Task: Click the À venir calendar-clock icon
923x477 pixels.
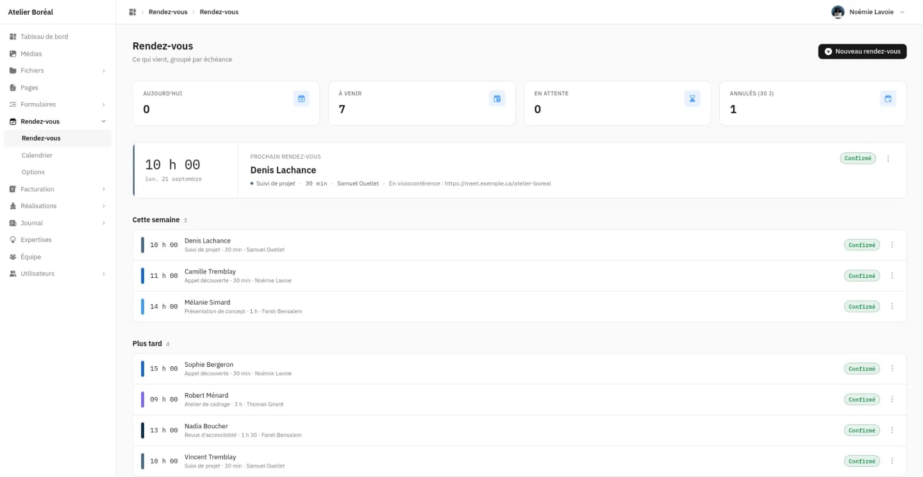Action: pyautogui.click(x=497, y=99)
